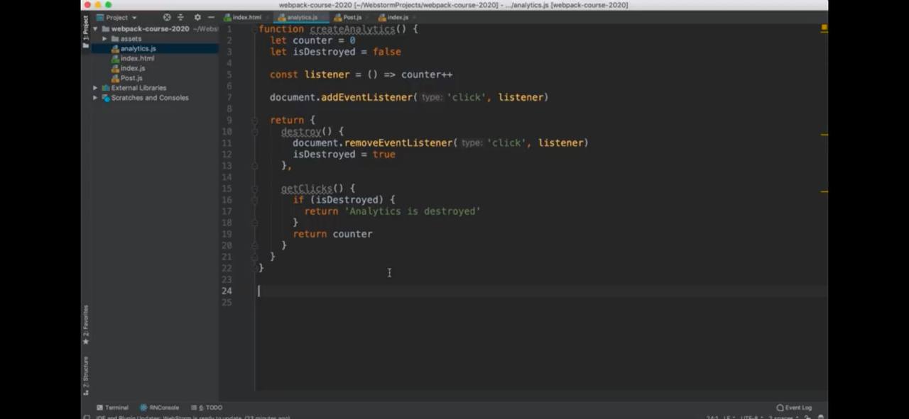The image size is (909, 419).
Task: Collapse the webpack-course-2020 root arrow
Action: 95,29
